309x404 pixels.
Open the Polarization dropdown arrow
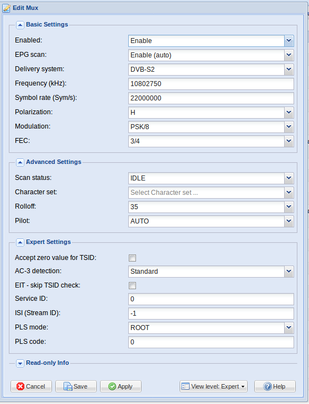[x=289, y=113]
